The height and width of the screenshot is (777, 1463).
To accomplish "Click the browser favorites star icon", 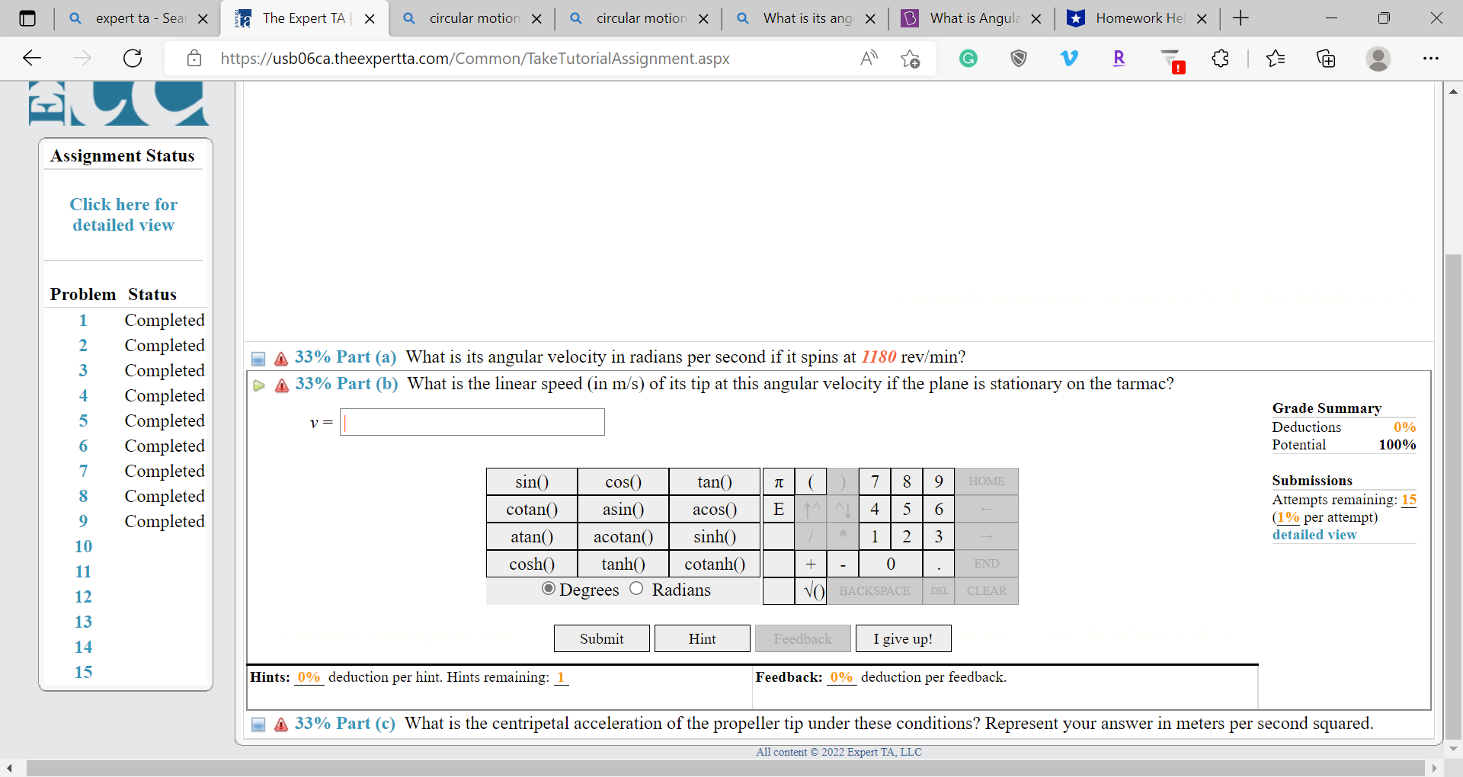I will [x=1276, y=58].
